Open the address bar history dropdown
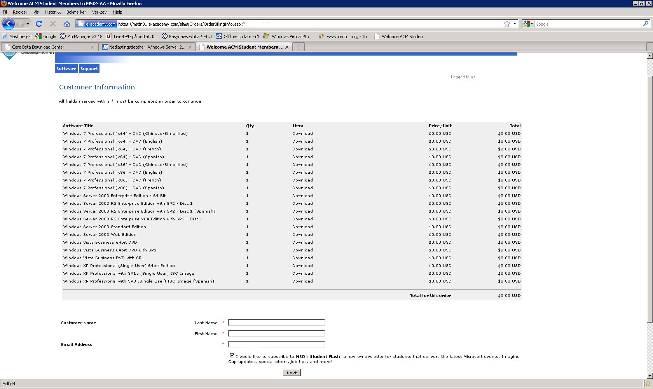 point(515,24)
